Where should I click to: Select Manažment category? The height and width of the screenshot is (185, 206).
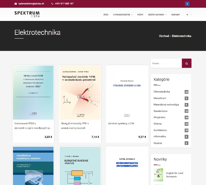[160, 98]
